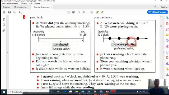The image size is (169, 95).
Task: Select the Essential_Grammar document tab
Action: 41,7
